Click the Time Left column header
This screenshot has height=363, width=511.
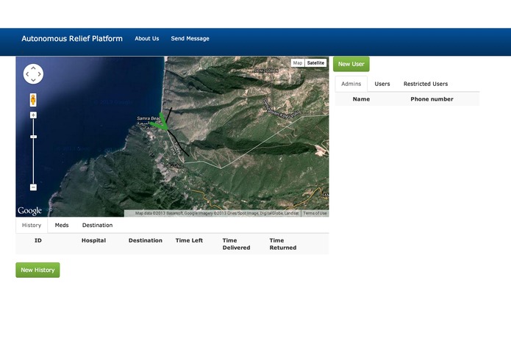pos(189,240)
